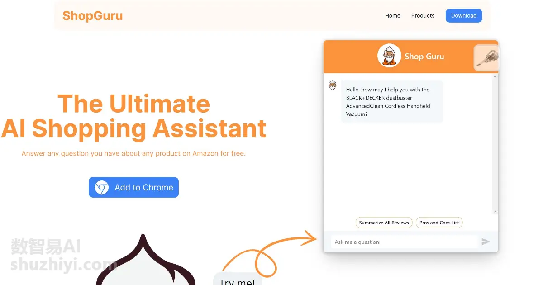Focus the Ask me a question field
This screenshot has width=543, height=285.
(x=405, y=242)
